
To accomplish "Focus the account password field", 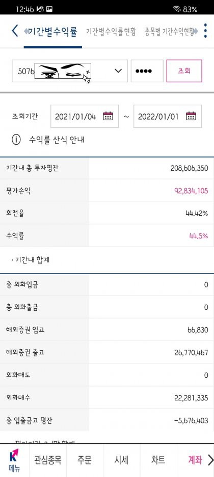I will coord(147,71).
